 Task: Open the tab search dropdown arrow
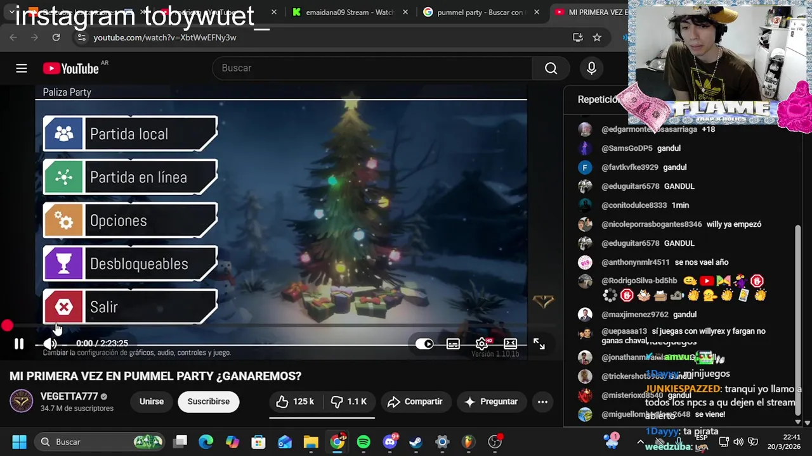pos(11,12)
